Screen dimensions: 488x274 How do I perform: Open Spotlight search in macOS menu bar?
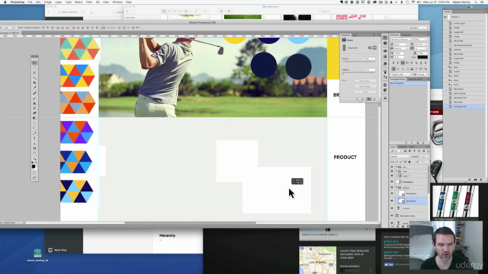(x=476, y=2)
